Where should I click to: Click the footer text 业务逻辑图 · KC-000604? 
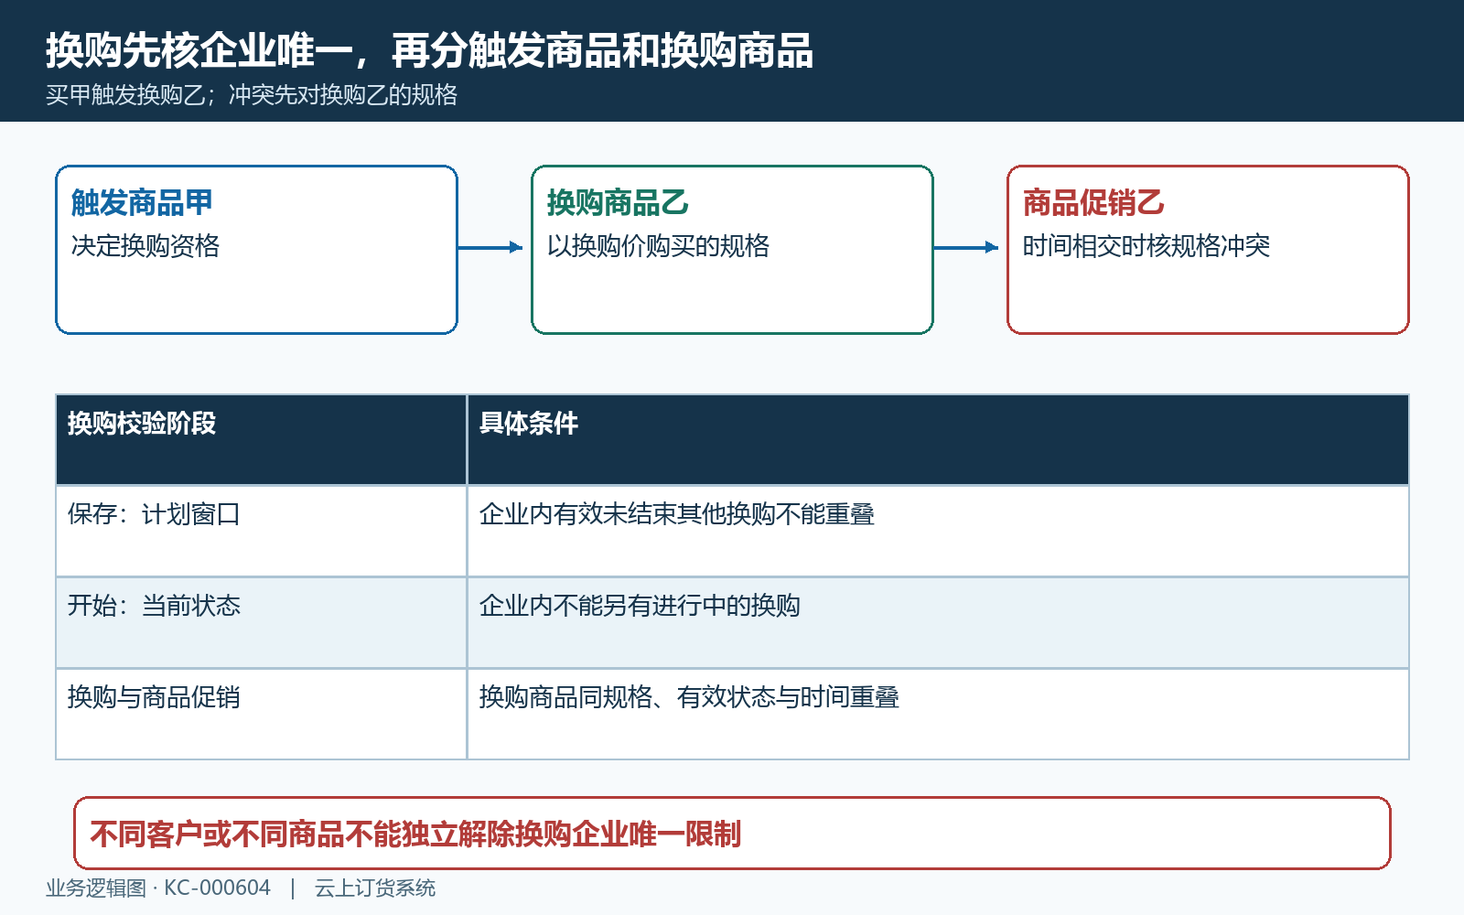158,888
